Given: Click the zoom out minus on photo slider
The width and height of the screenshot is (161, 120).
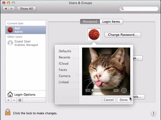Looking at the screenshot, I should (x=88, y=90).
